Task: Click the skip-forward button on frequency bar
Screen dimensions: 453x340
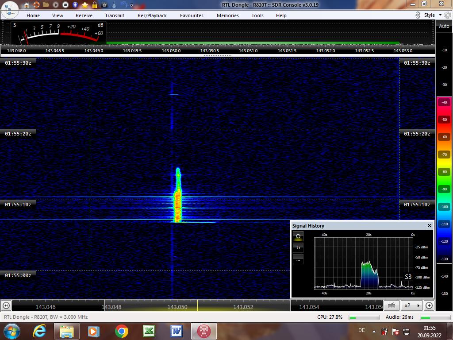Action: click(x=429, y=305)
